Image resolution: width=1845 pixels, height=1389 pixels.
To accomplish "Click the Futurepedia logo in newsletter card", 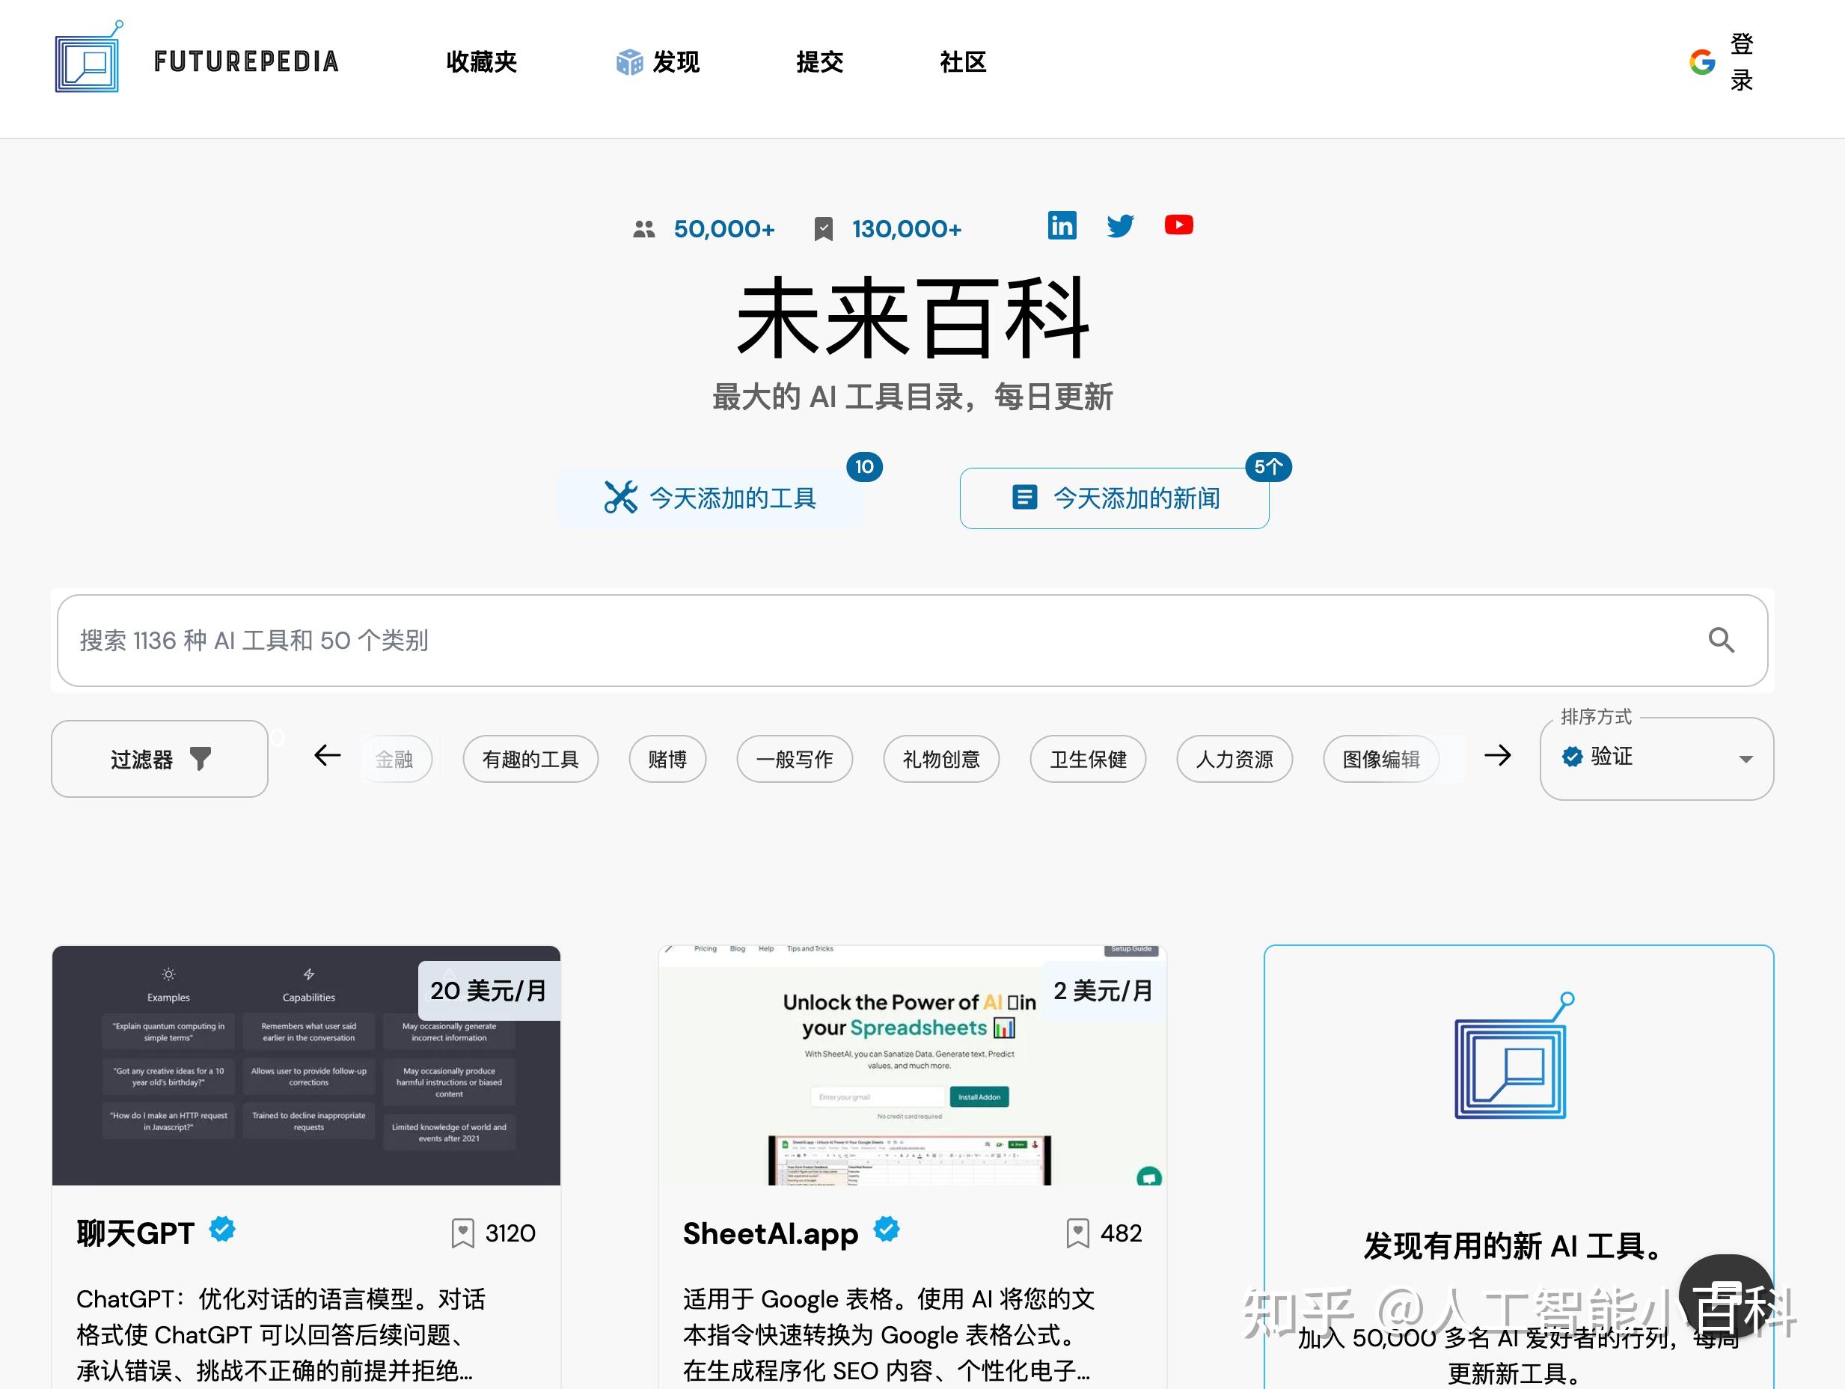I will pyautogui.click(x=1515, y=1055).
